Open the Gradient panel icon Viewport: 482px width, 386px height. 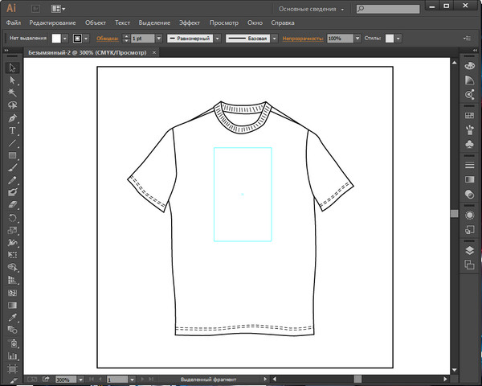coord(469,179)
